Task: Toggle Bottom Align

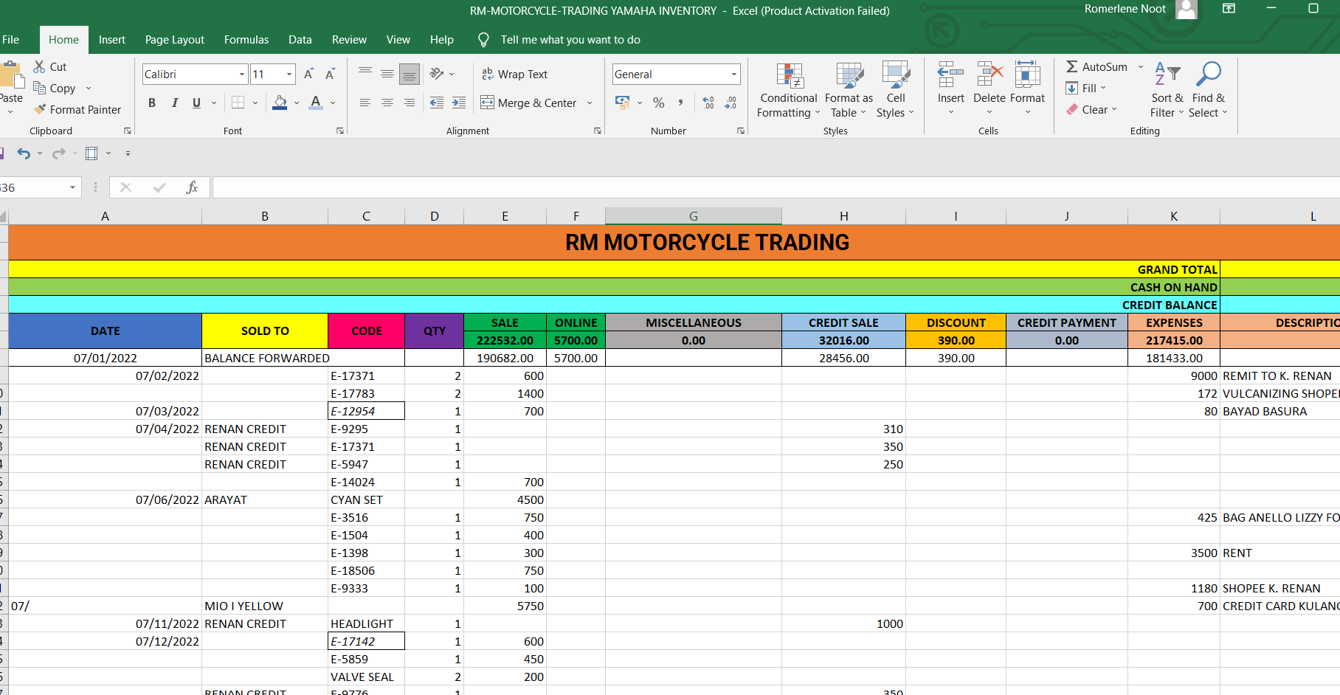Action: (410, 74)
